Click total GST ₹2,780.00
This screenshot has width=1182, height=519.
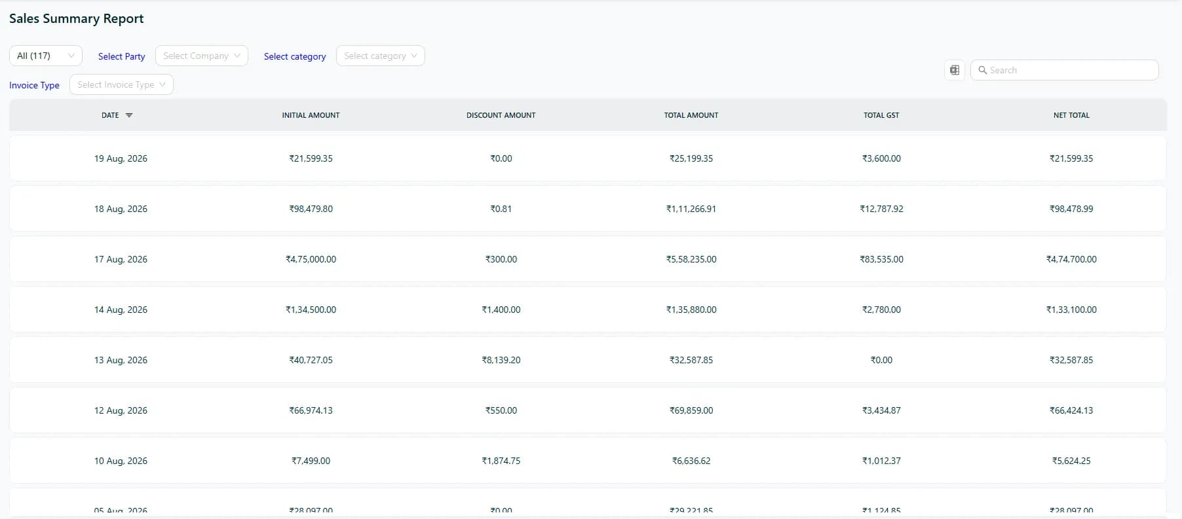(881, 310)
